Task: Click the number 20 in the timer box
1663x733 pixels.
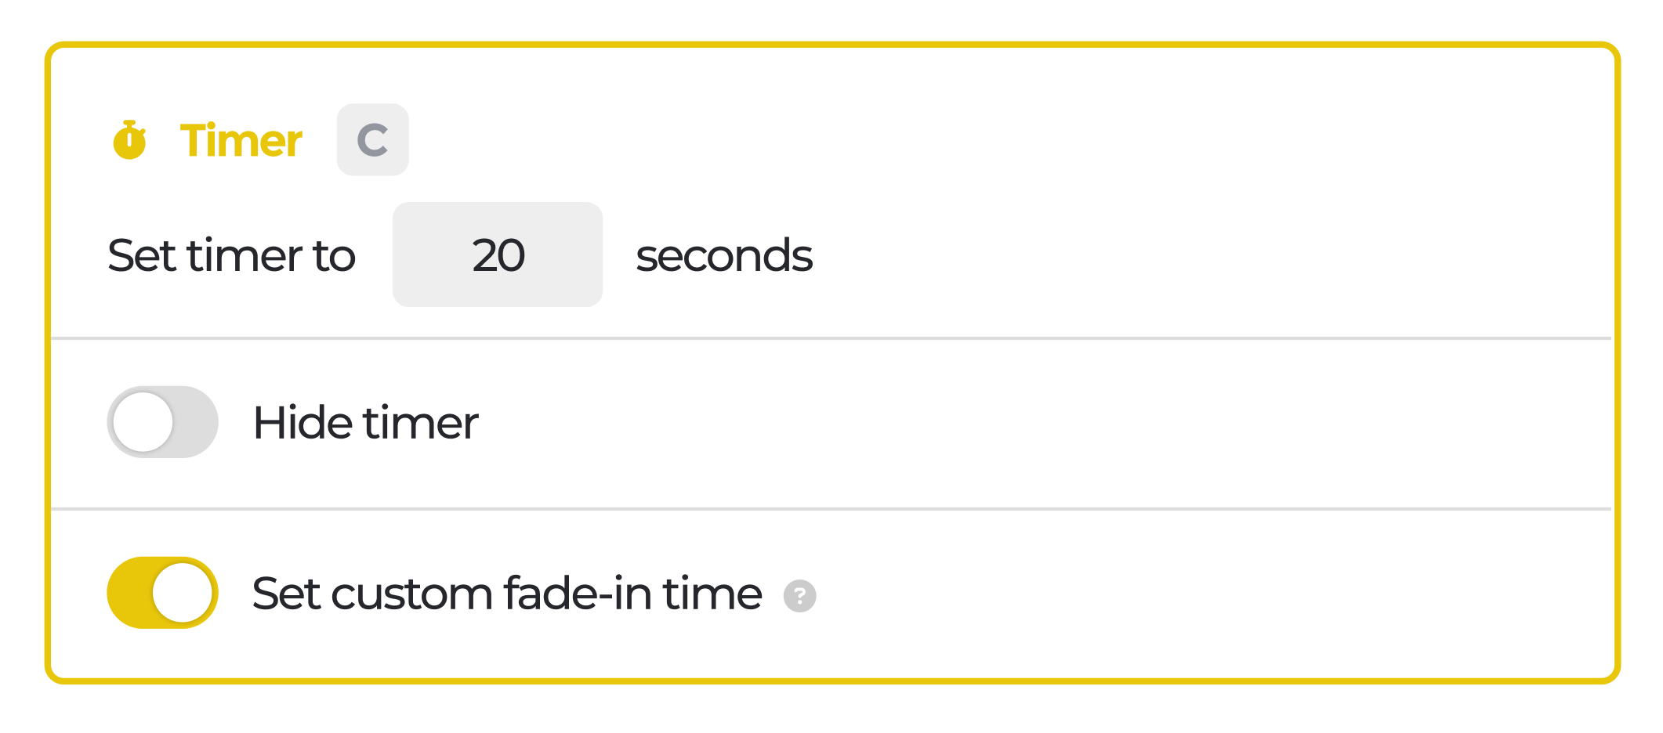Action: coord(498,255)
